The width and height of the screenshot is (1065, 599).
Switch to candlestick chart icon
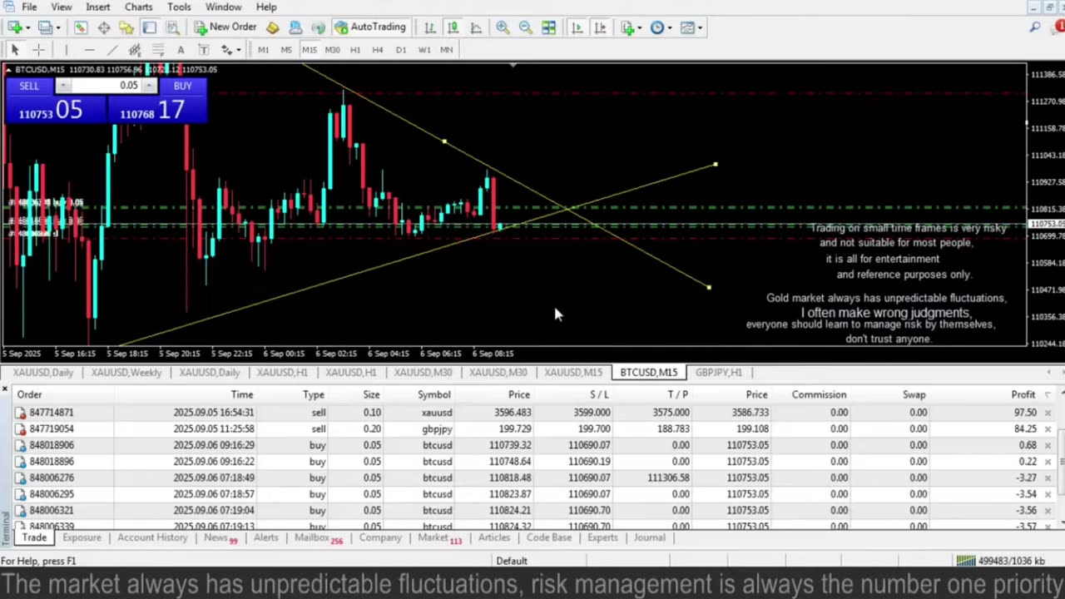[x=453, y=27]
